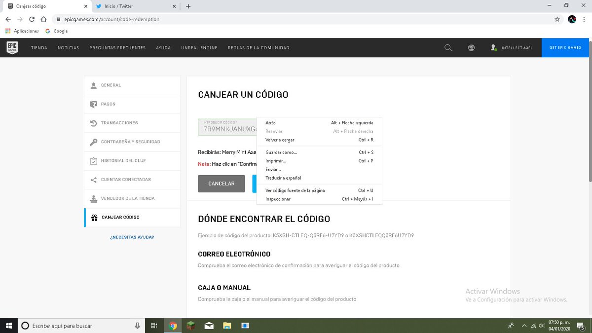Click the taskbar clock and date
592x333 pixels.
pyautogui.click(x=559, y=326)
